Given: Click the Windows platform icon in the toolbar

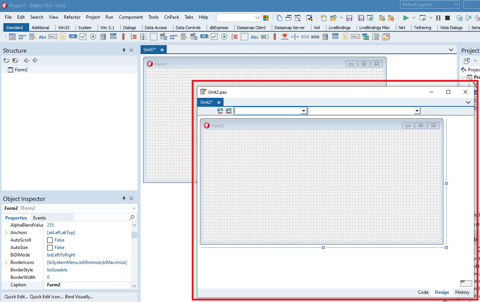Looking at the screenshot, I should tap(266, 18).
